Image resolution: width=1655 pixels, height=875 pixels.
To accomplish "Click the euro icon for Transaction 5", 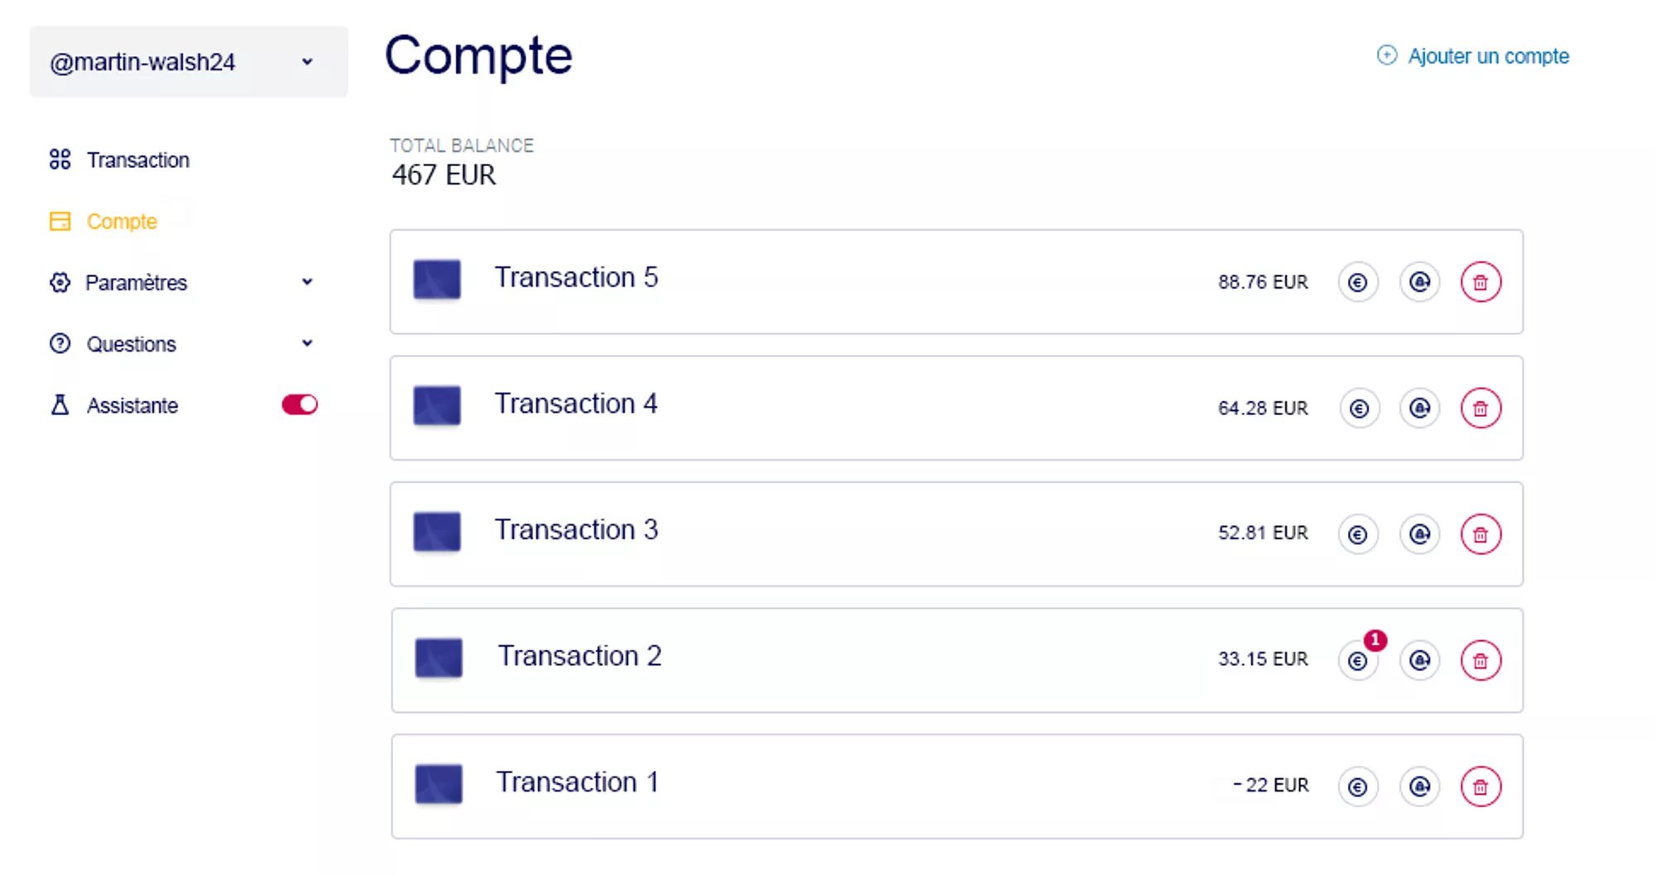I will (1357, 283).
